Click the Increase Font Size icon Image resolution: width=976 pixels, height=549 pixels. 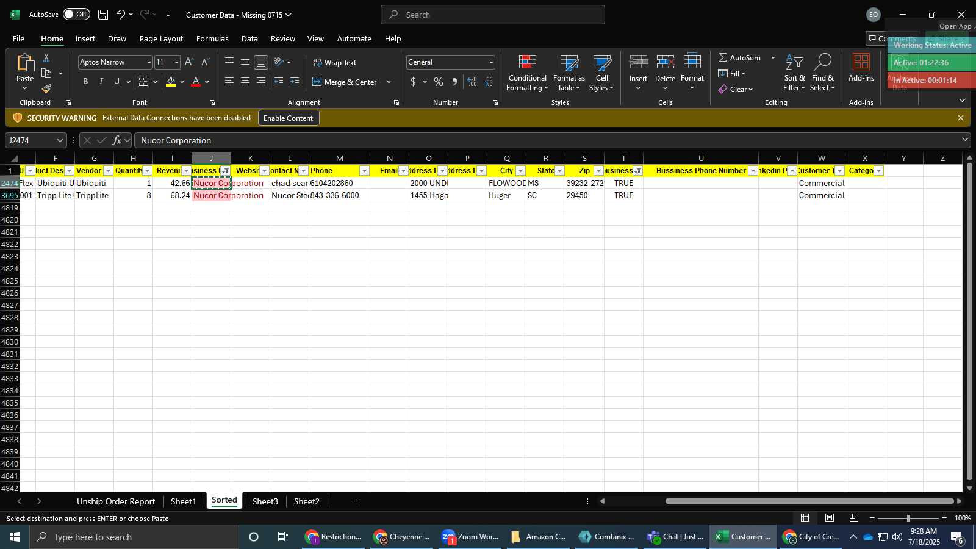(189, 62)
